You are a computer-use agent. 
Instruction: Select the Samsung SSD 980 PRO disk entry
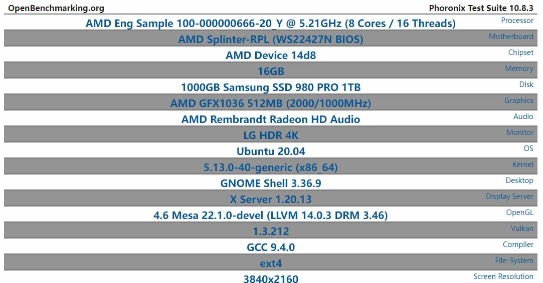pos(270,87)
